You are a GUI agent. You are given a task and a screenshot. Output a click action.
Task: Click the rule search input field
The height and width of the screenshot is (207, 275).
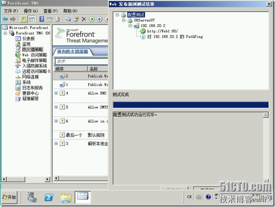(x=82, y=61)
